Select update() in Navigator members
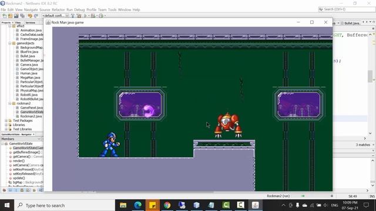 click(x=19, y=178)
